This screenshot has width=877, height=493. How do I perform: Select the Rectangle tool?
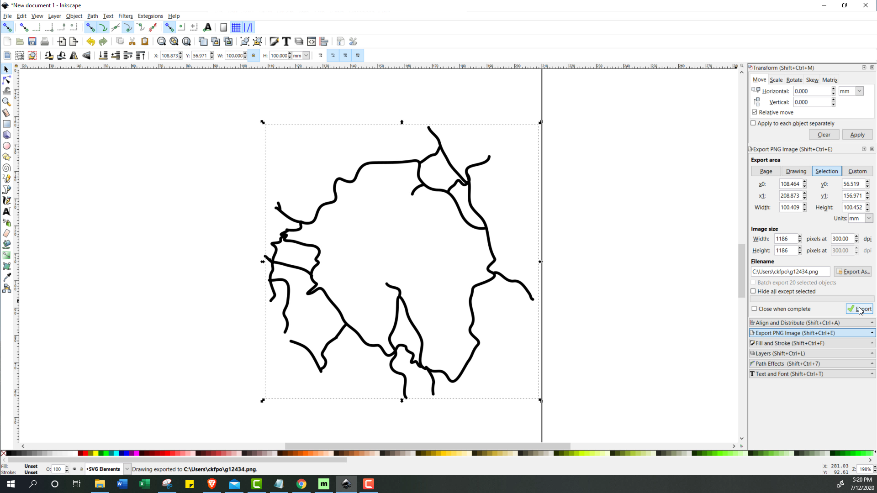[6, 124]
